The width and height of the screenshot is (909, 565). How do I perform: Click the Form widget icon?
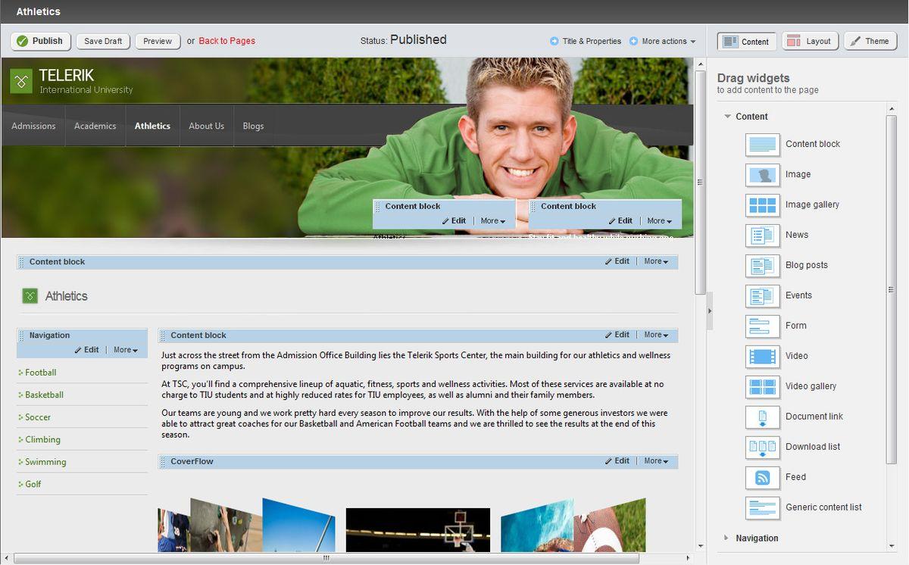pos(762,326)
